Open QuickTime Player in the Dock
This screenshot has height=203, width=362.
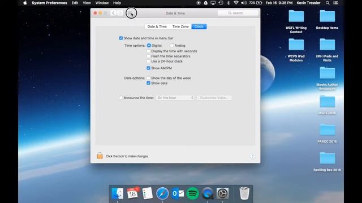point(208,193)
